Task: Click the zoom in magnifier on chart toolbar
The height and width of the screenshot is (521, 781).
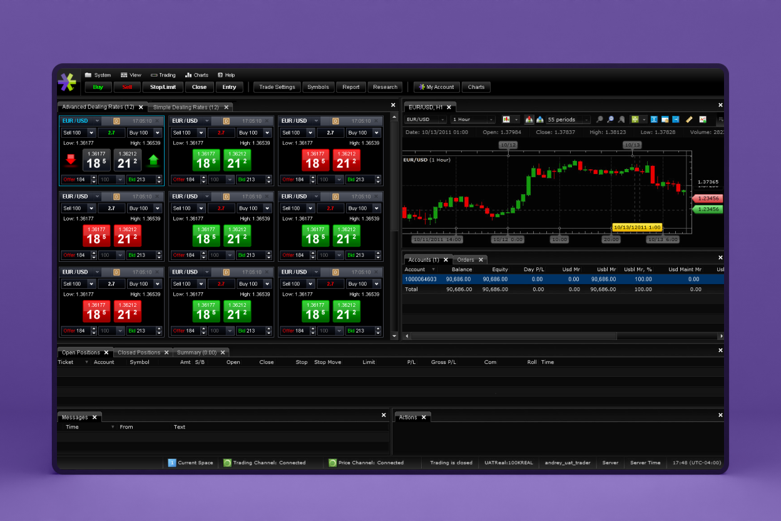Action: pos(600,120)
